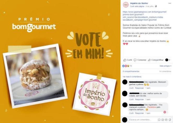Open the gazetadopovo bomgourmet link
This screenshot has width=173, height=123.
click(145, 16)
